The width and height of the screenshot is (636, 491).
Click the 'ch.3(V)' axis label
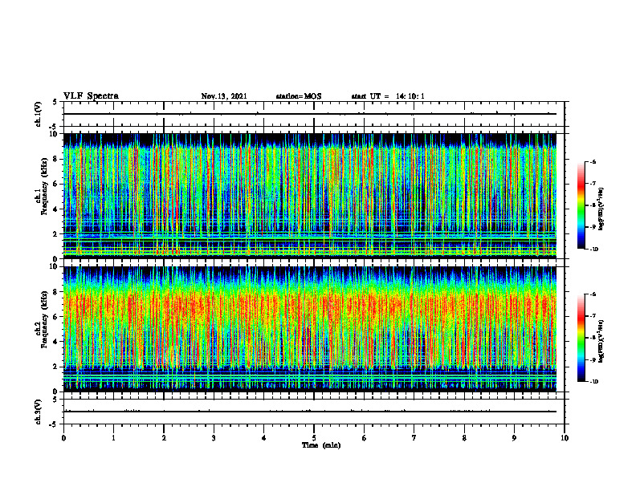[38, 412]
